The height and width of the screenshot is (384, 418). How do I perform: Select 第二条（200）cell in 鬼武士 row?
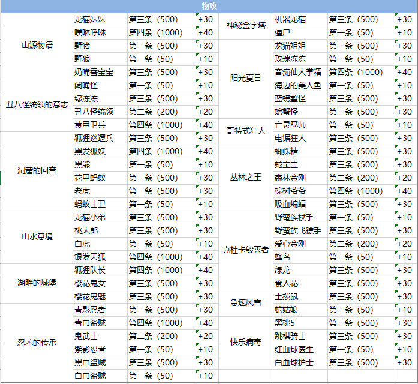pyautogui.click(x=161, y=336)
